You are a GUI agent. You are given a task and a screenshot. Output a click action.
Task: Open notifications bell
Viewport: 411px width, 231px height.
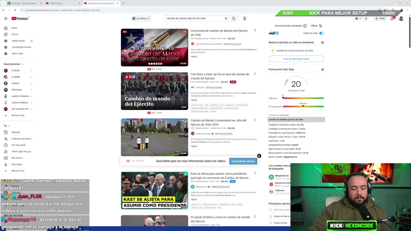[392, 18]
